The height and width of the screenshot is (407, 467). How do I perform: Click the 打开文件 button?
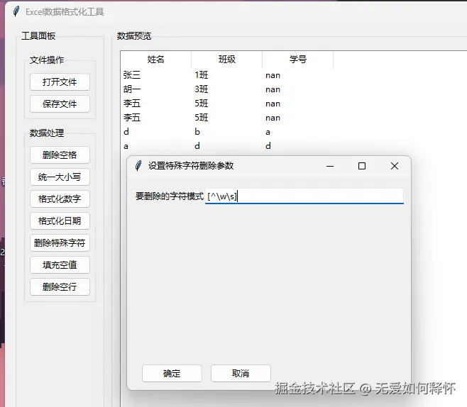[x=60, y=82]
